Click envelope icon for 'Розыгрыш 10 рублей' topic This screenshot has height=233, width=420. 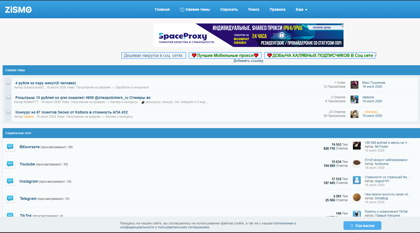click(8, 97)
